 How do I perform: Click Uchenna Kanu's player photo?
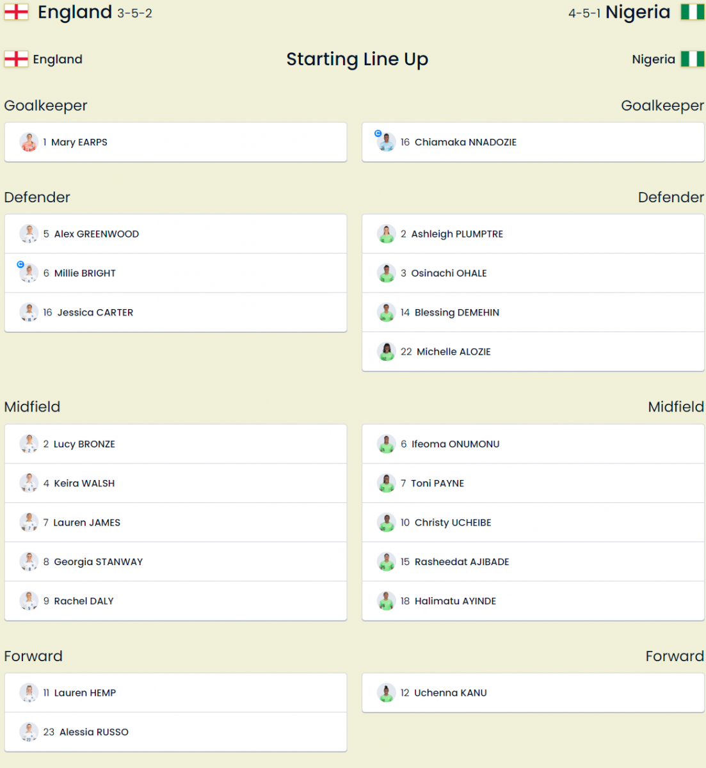tap(387, 692)
